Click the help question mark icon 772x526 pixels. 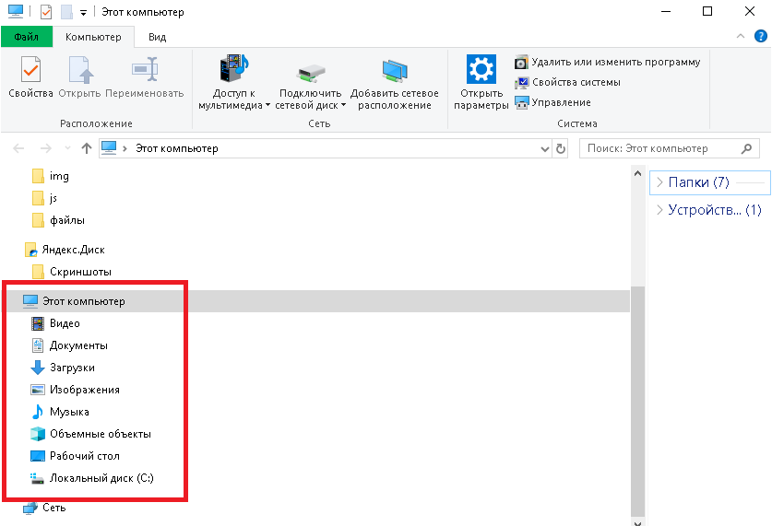[761, 36]
